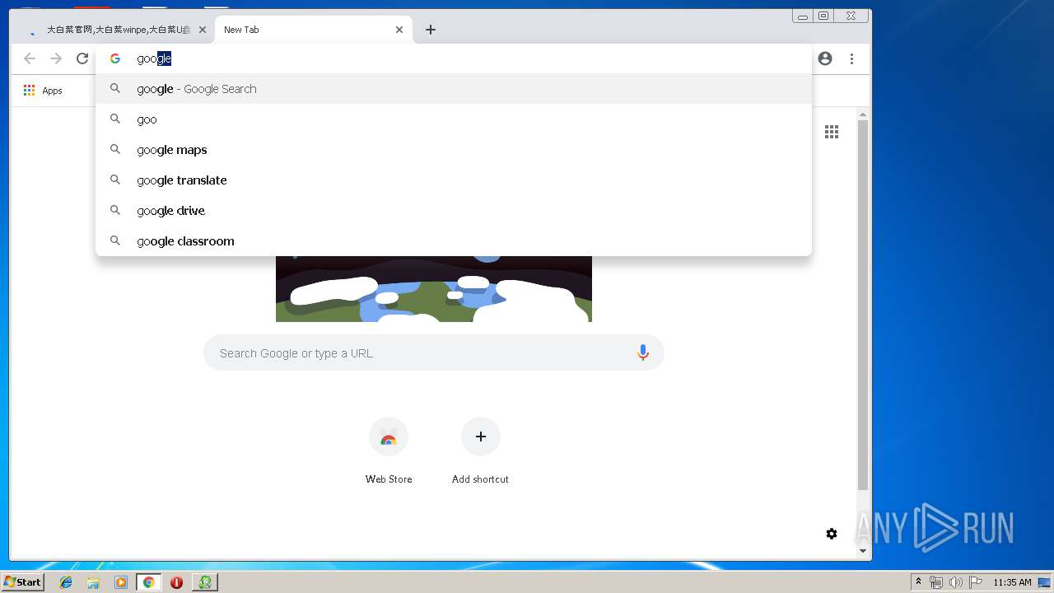Click the page vertical scrollbar
This screenshot has height=593, width=1054.
point(863,305)
